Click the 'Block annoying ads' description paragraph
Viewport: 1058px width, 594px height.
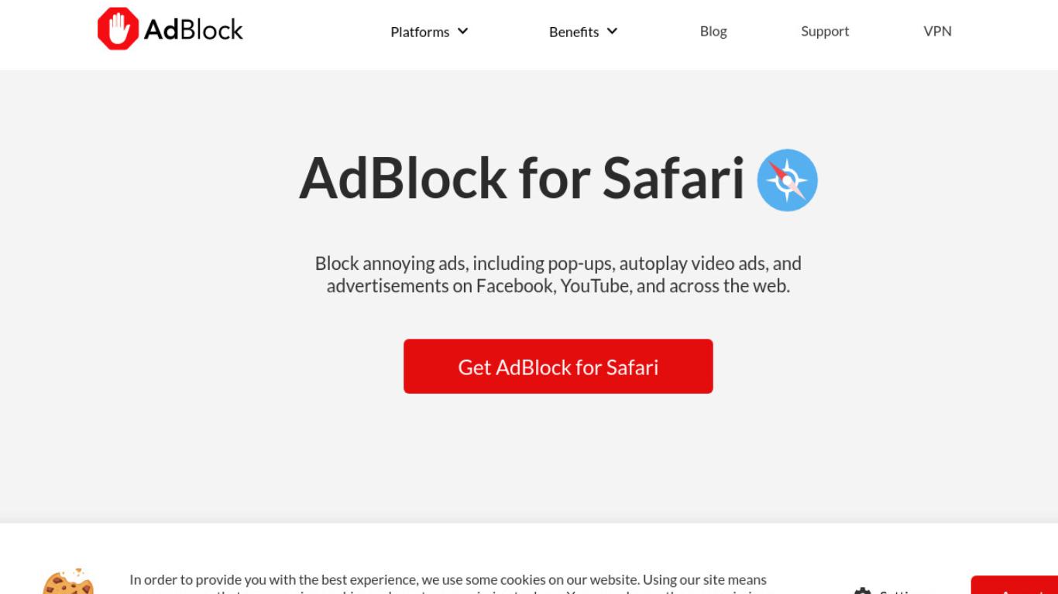(x=558, y=275)
